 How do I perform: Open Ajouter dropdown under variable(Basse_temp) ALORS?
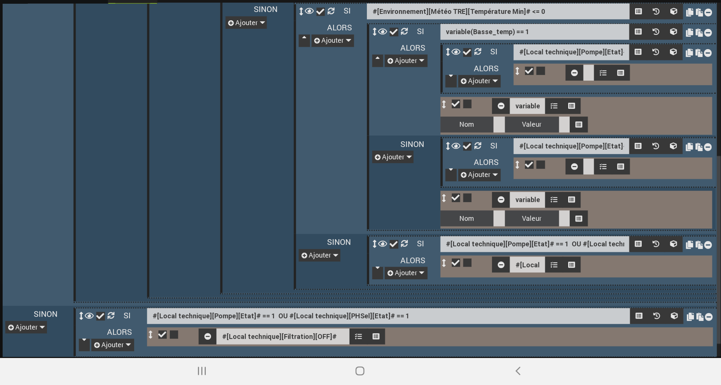(x=406, y=61)
